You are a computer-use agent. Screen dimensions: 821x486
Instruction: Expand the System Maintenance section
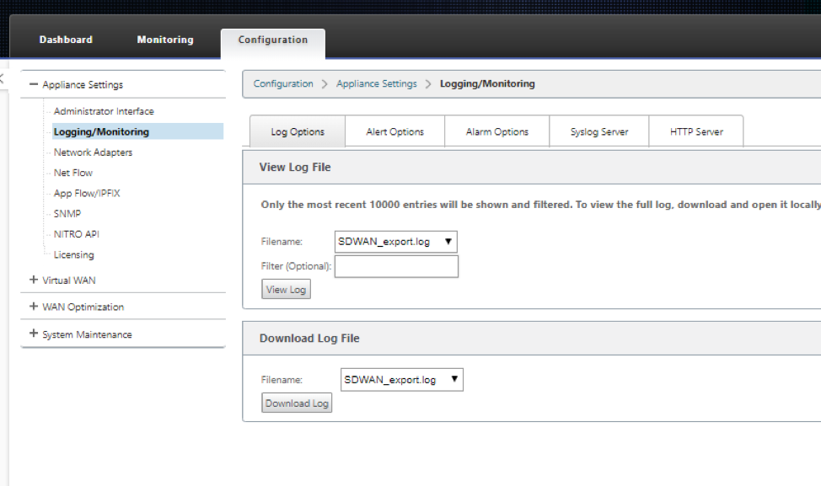(34, 334)
